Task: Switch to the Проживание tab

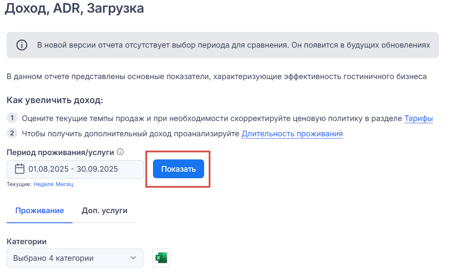Action: 40,211
